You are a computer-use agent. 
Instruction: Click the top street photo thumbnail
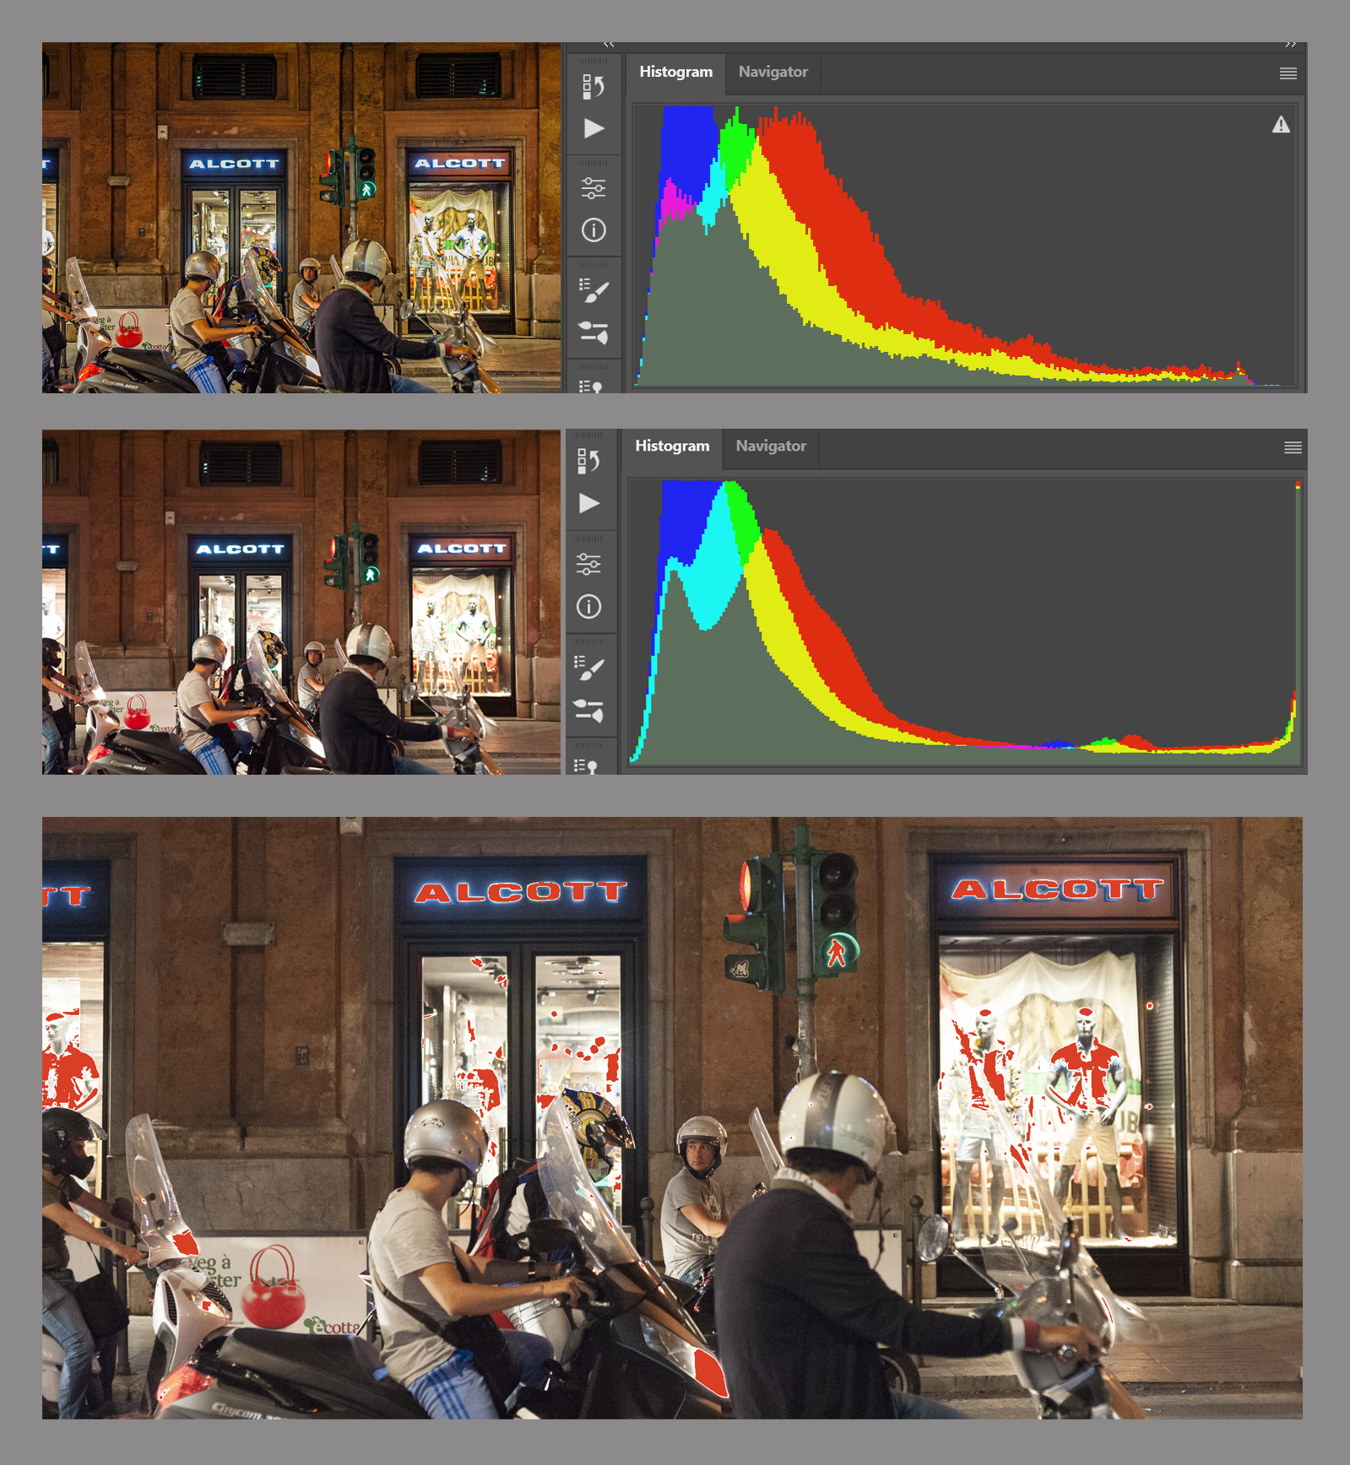301,218
